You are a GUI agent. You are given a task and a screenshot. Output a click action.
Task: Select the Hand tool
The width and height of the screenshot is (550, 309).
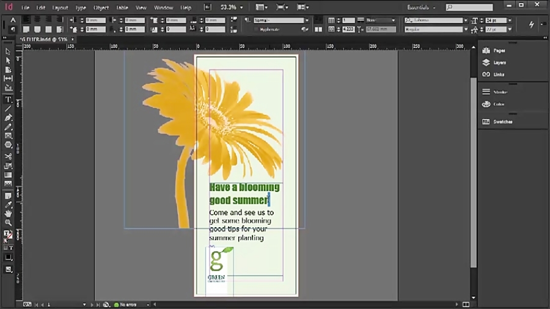(8, 214)
